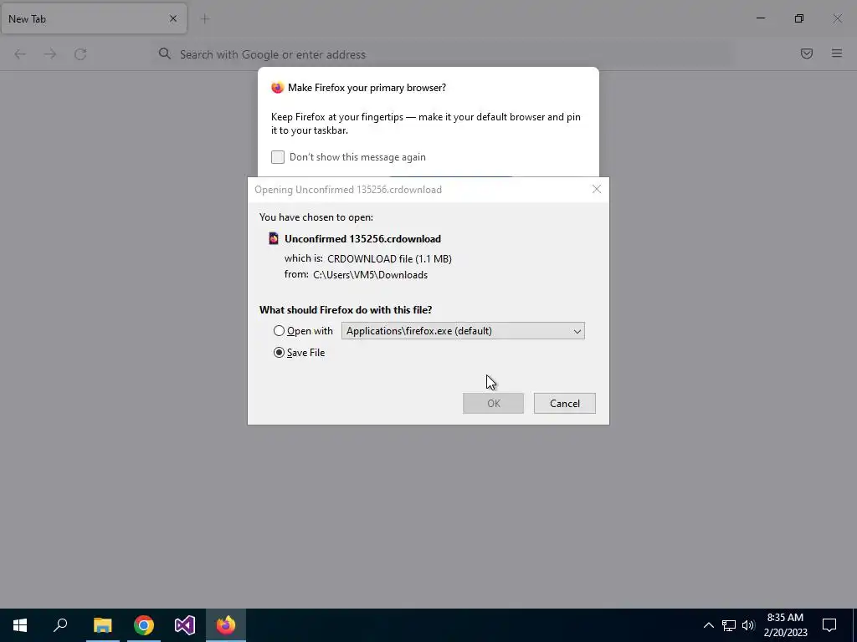Image resolution: width=857 pixels, height=642 pixels.
Task: Restore down the Firefox window
Action: tap(799, 18)
